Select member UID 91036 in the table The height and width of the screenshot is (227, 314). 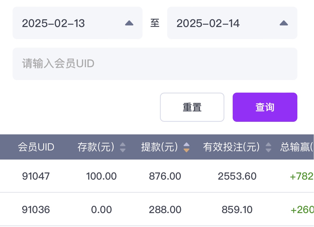[x=36, y=210]
